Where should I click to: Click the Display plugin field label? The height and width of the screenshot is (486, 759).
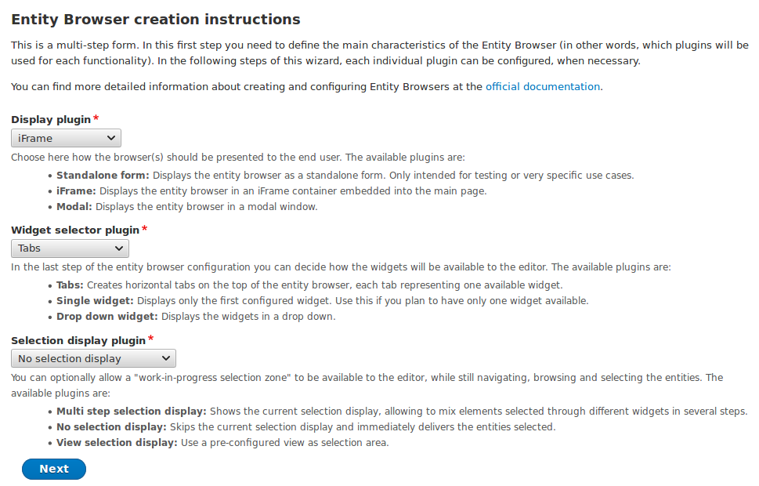coord(51,120)
